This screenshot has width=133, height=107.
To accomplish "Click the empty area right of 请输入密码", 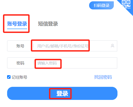I will tap(89, 63).
